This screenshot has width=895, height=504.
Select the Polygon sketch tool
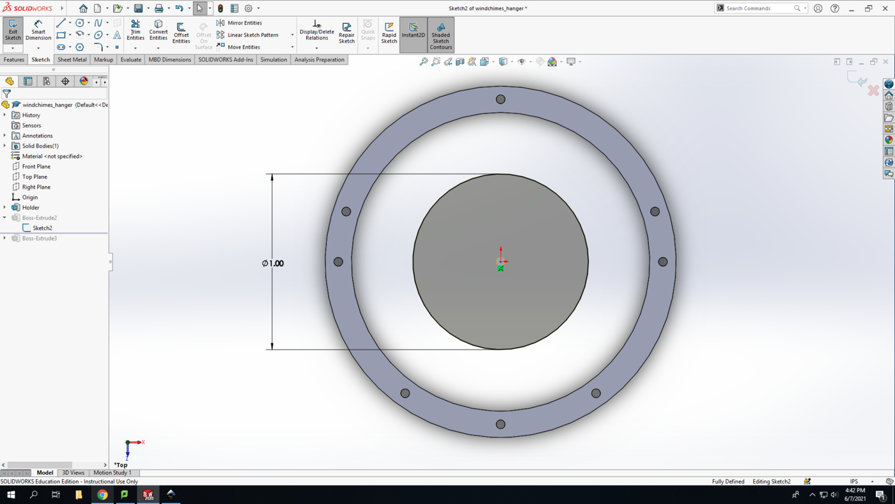(x=80, y=47)
